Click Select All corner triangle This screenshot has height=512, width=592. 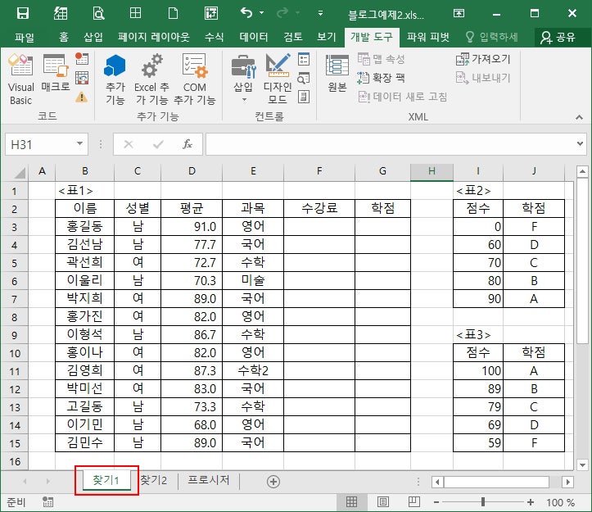click(20, 172)
